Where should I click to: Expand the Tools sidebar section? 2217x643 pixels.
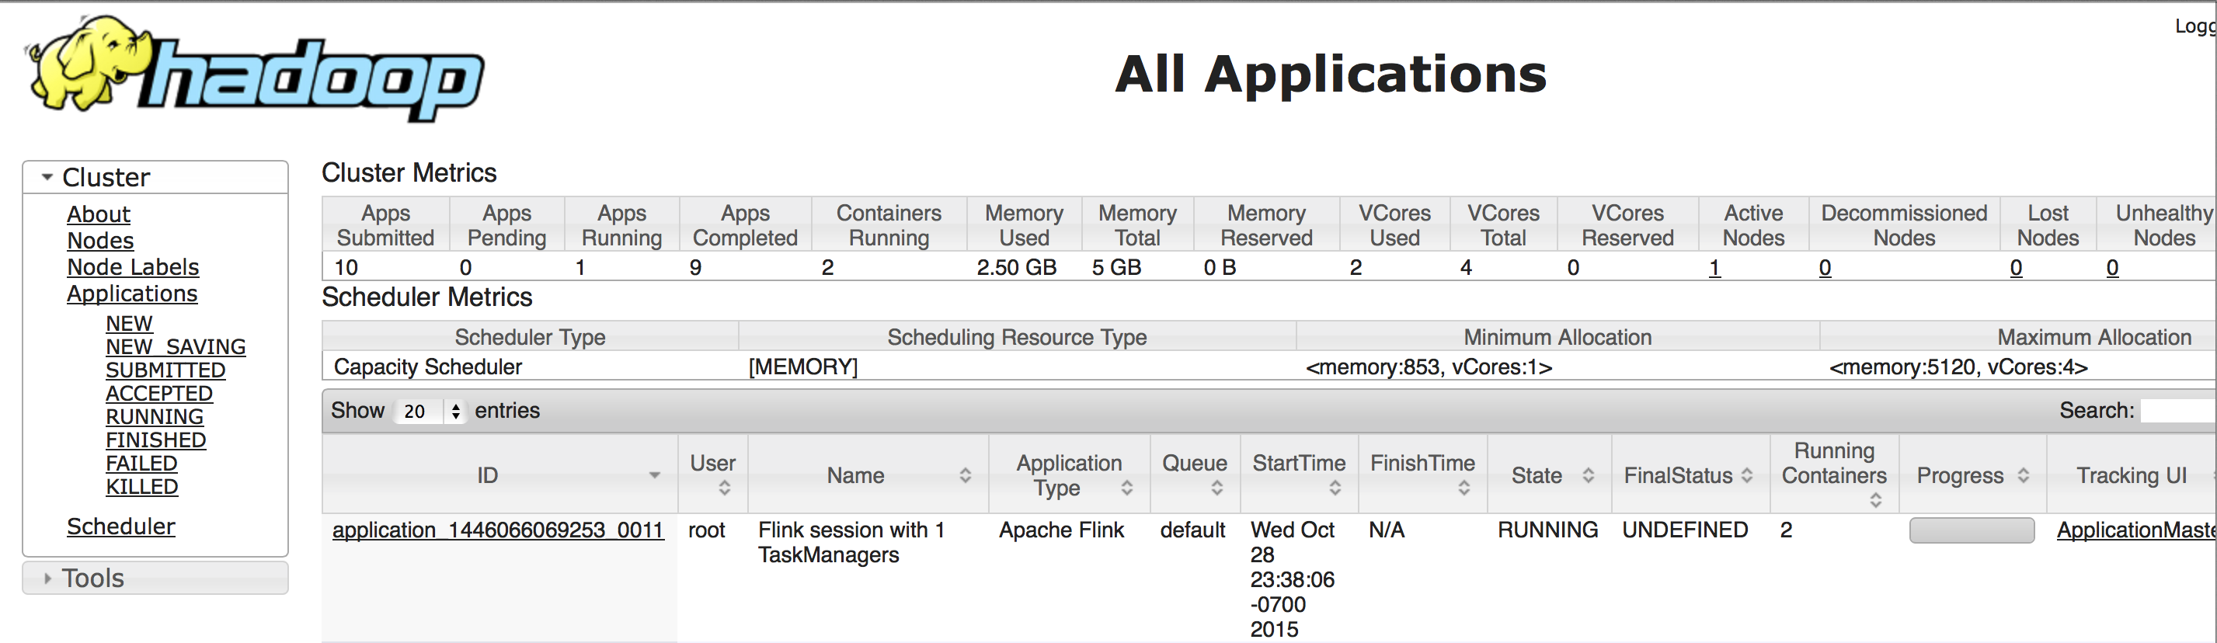pyautogui.click(x=48, y=578)
